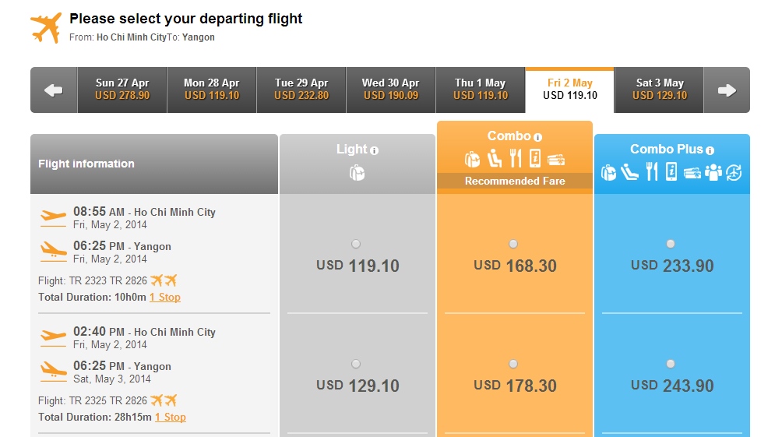Click the seat icon in Combo Plus column
The image size is (782, 437).
click(629, 172)
